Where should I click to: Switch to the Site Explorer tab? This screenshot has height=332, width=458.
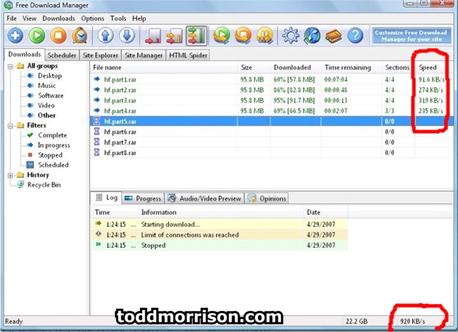pyautogui.click(x=100, y=55)
